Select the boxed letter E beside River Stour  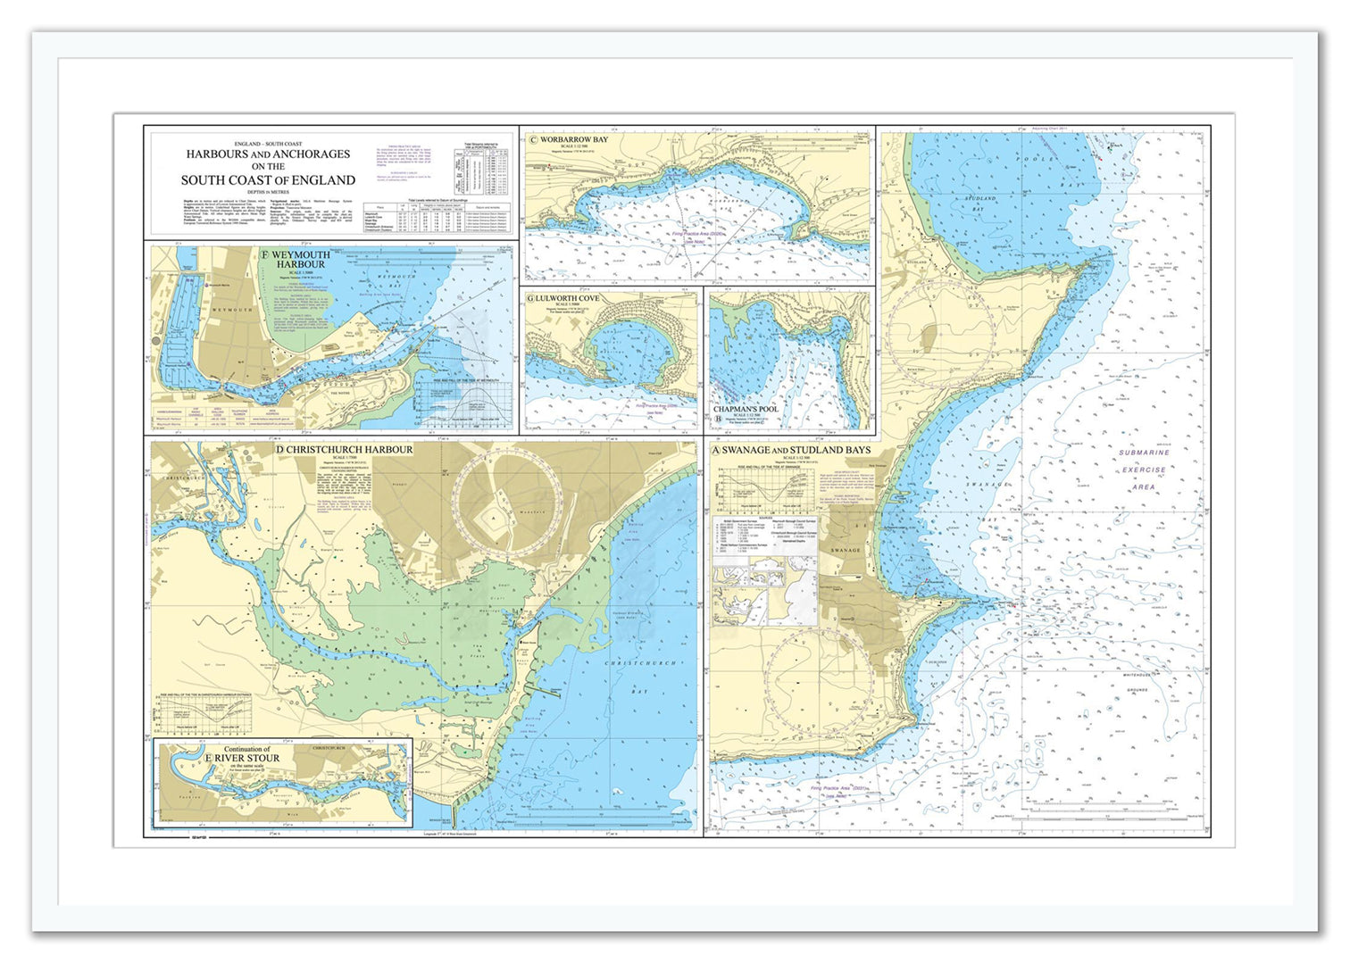pos(208,759)
